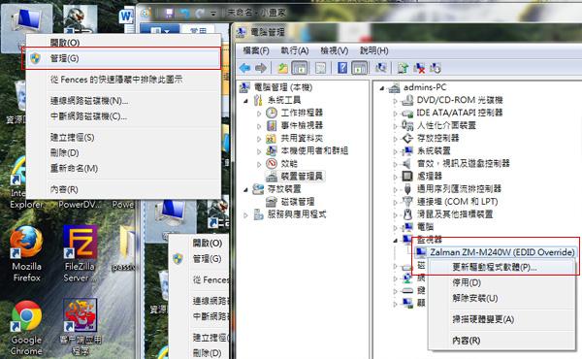
Task: Click the update driver software toolbar icon
Action: coord(403,68)
